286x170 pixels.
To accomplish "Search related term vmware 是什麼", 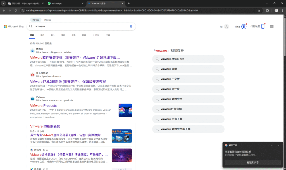I will (x=188, y=89).
